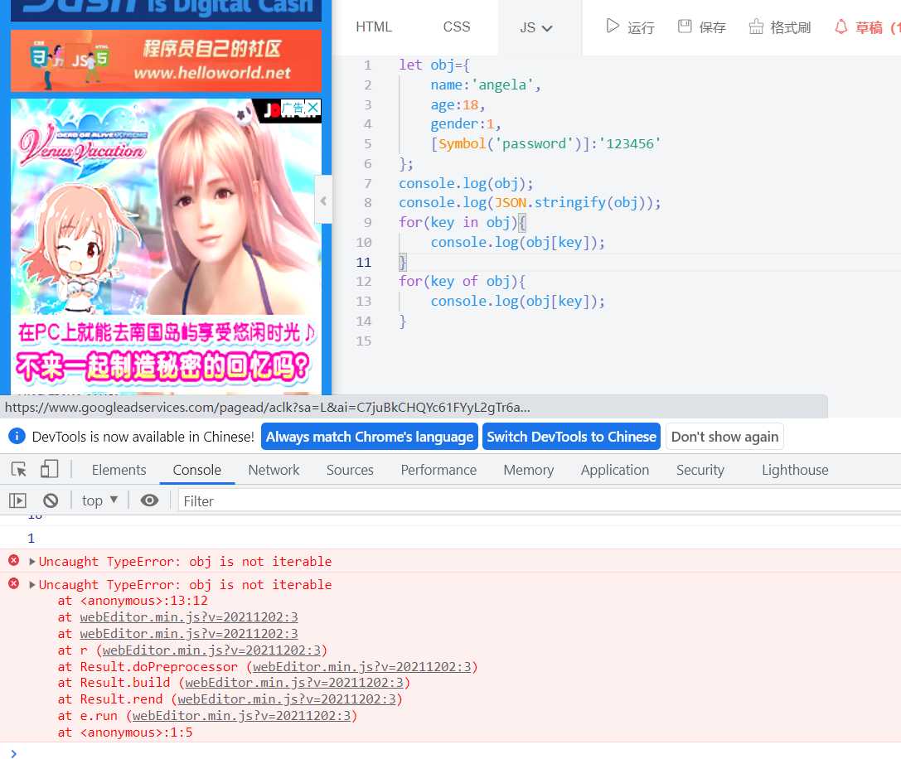Viewport: 901px width, 759px height.
Task: Switch to the HTML editor tab
Action: (374, 27)
